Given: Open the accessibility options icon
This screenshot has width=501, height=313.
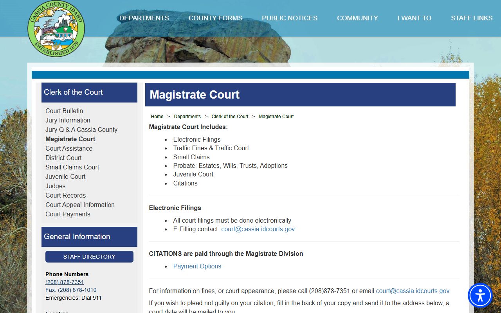Looking at the screenshot, I should (480, 295).
